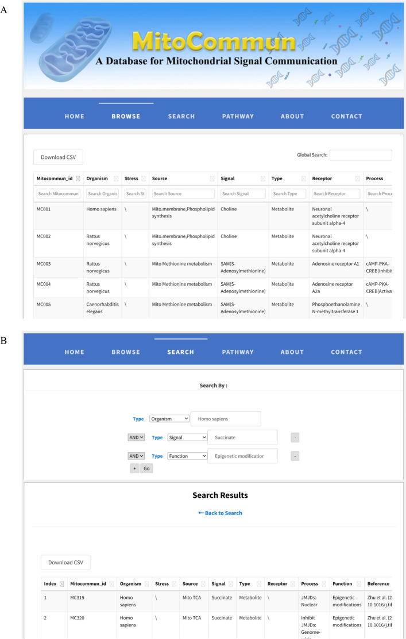Viewport: 406px width, 639px height.
Task: Open the Function type dropdown
Action: point(187,456)
